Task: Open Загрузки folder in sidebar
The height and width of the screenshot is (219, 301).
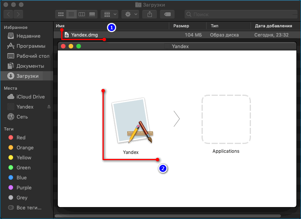Action: coord(27,76)
